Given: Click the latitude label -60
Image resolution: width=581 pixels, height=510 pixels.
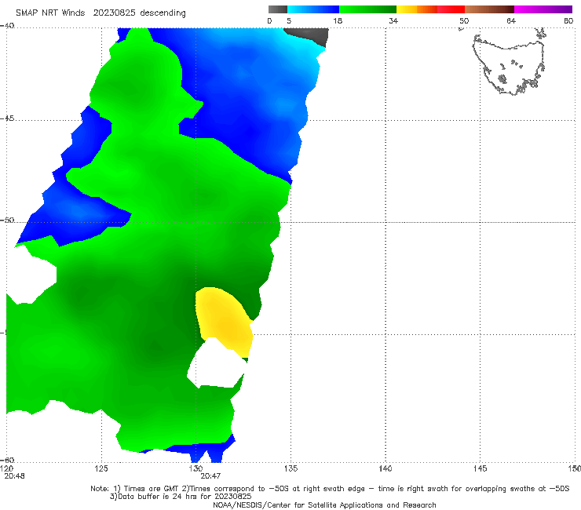Looking at the screenshot, I should pyautogui.click(x=7, y=460).
